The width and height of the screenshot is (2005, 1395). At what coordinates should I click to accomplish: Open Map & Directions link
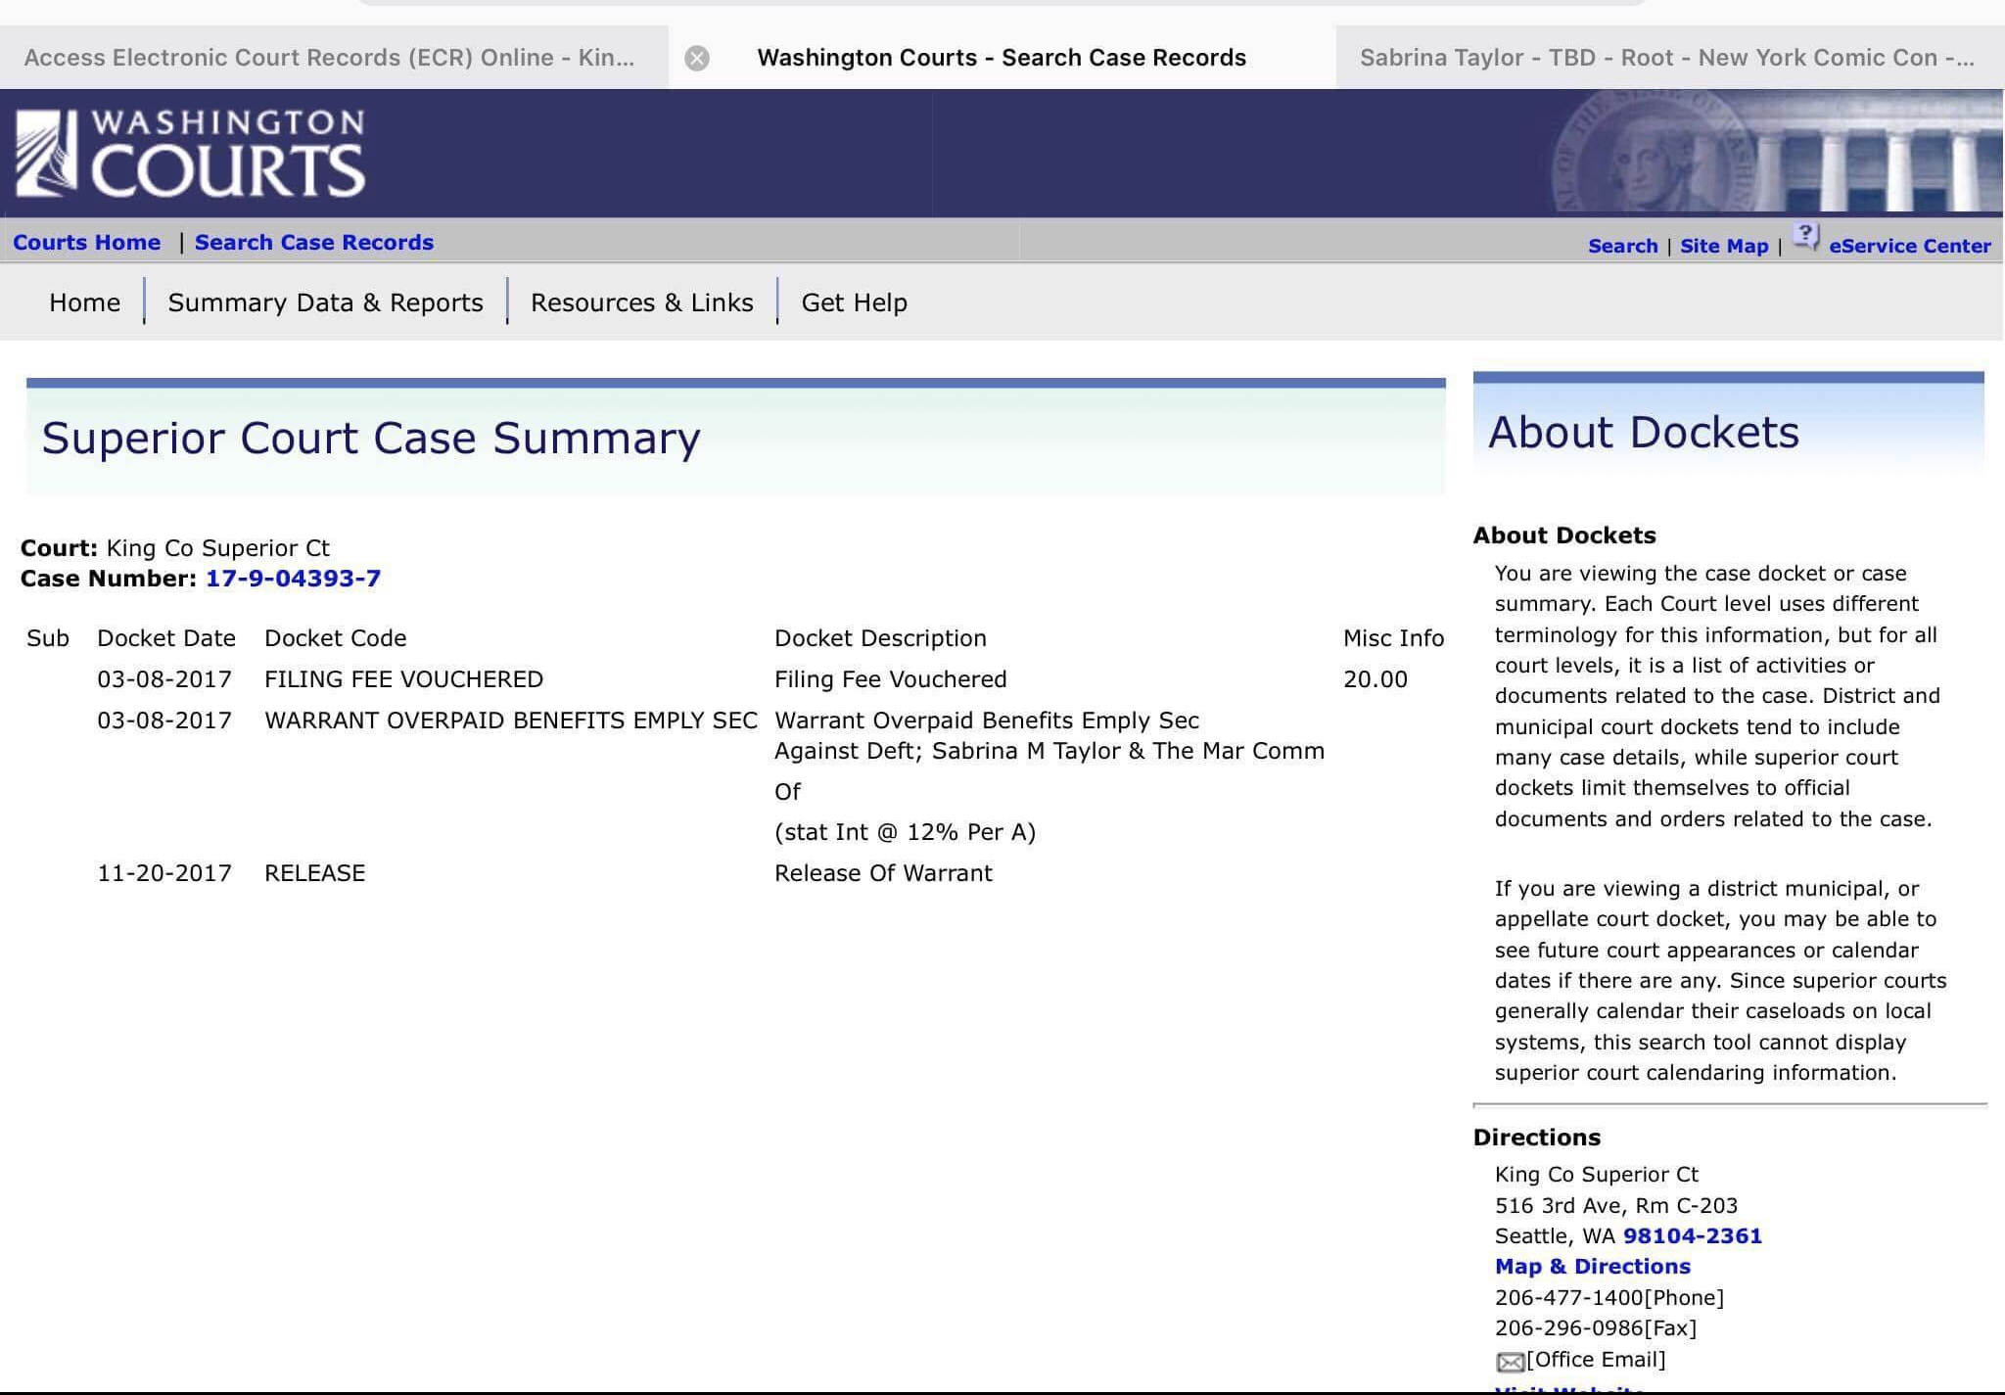tap(1592, 1267)
